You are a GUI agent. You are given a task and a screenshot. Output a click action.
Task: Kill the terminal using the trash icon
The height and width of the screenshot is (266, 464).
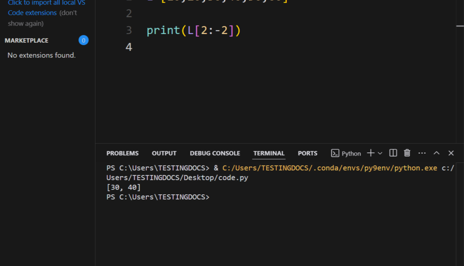(x=407, y=153)
